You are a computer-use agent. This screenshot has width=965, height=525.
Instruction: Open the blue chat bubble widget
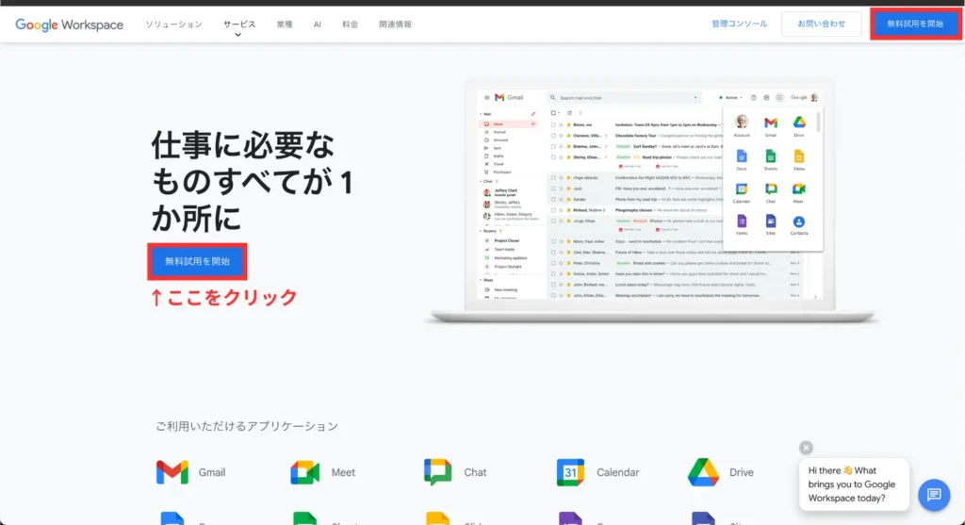pos(933,494)
